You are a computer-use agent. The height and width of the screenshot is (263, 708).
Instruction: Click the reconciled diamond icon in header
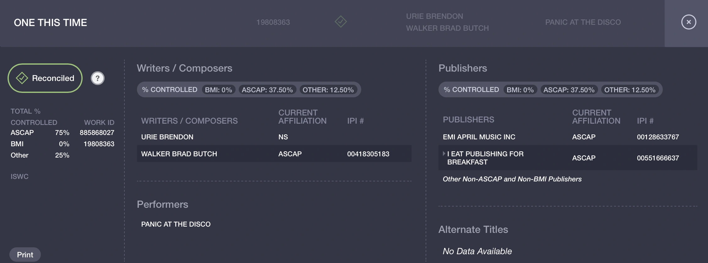pyautogui.click(x=340, y=22)
